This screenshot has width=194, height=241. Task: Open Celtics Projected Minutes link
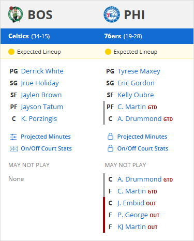46,137
